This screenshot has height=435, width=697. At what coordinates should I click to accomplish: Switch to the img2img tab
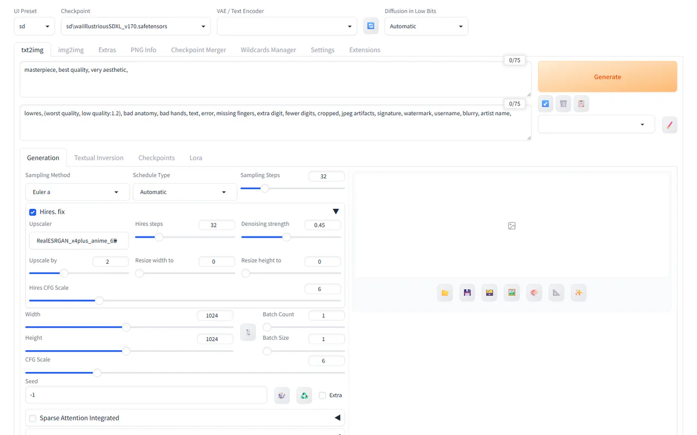pyautogui.click(x=71, y=50)
